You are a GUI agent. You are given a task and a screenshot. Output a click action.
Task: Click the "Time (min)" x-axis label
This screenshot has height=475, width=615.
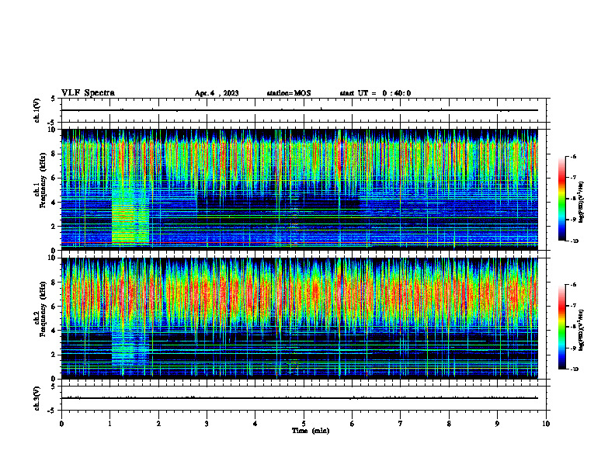(x=311, y=431)
